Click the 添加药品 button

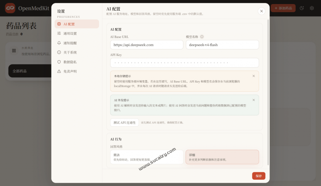(x=283, y=8)
